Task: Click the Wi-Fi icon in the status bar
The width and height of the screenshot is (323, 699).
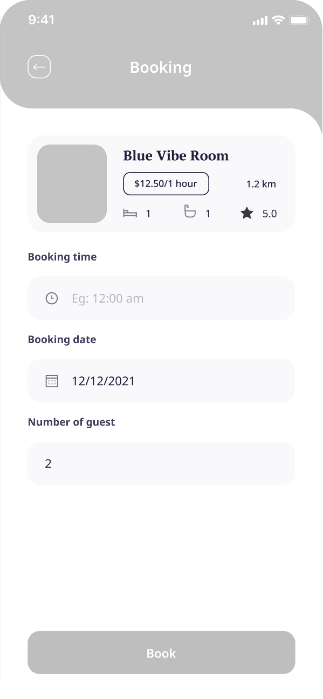Action: coord(278,20)
